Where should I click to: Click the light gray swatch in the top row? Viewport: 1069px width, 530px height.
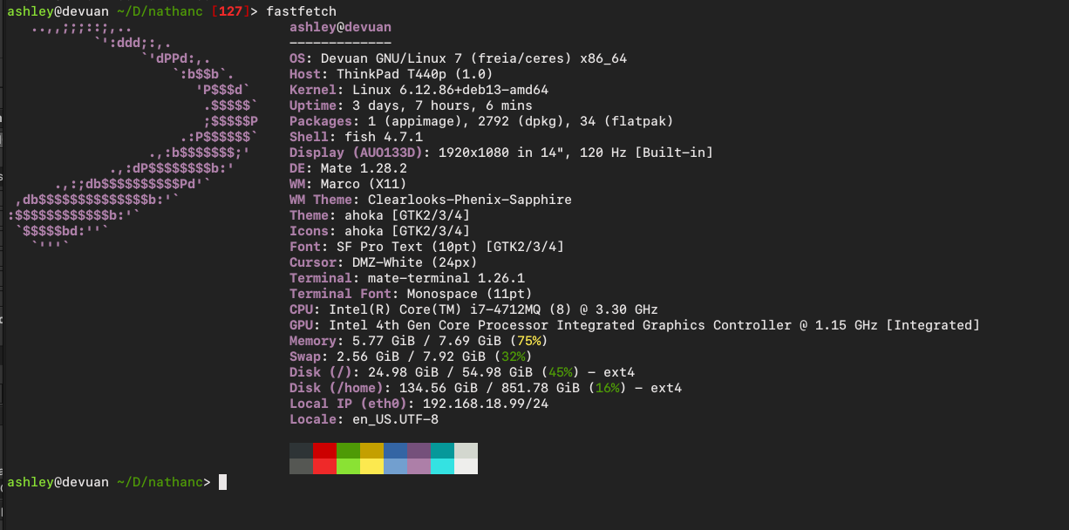coord(466,451)
